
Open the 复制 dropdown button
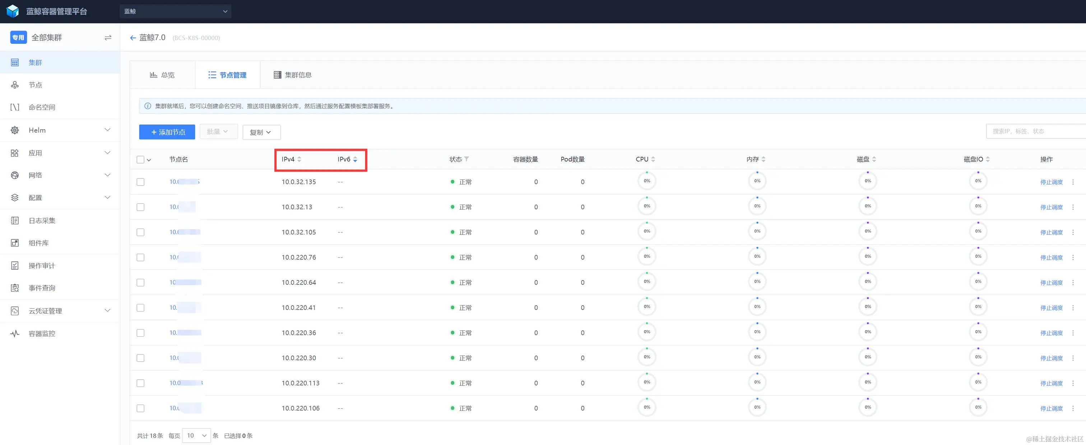[261, 132]
